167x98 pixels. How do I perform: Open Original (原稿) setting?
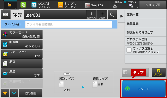click(22, 64)
